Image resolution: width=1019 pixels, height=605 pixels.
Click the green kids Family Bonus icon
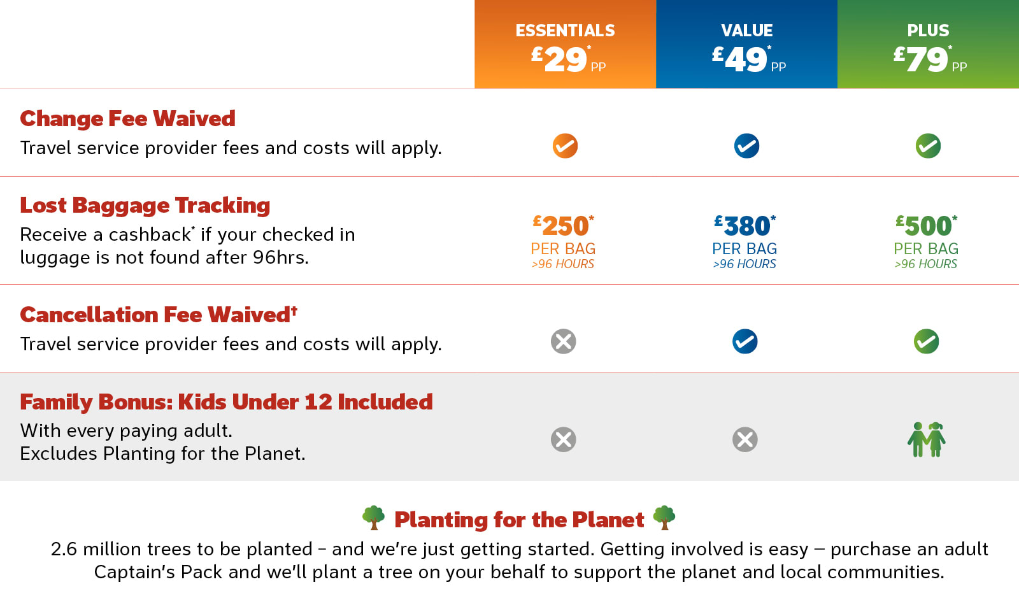coord(927,439)
